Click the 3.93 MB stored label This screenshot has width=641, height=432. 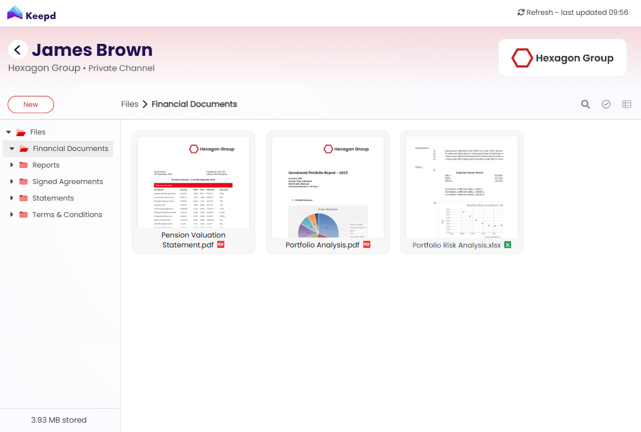pyautogui.click(x=59, y=420)
